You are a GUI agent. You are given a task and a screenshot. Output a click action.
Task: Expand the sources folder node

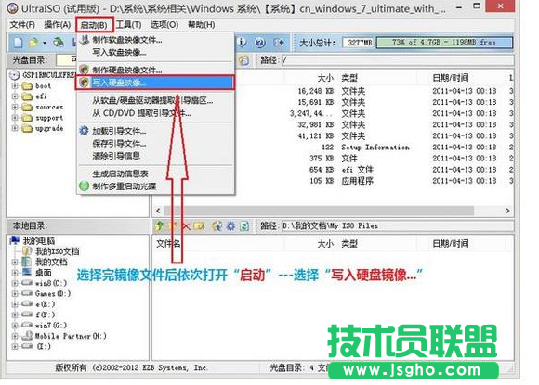[x=15, y=107]
